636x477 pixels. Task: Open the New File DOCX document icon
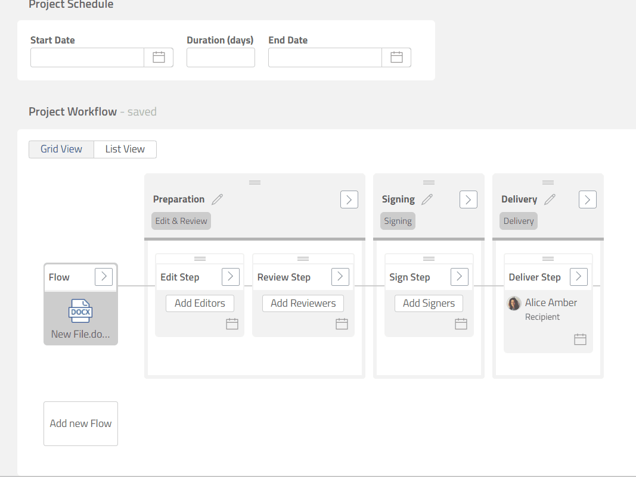80,310
